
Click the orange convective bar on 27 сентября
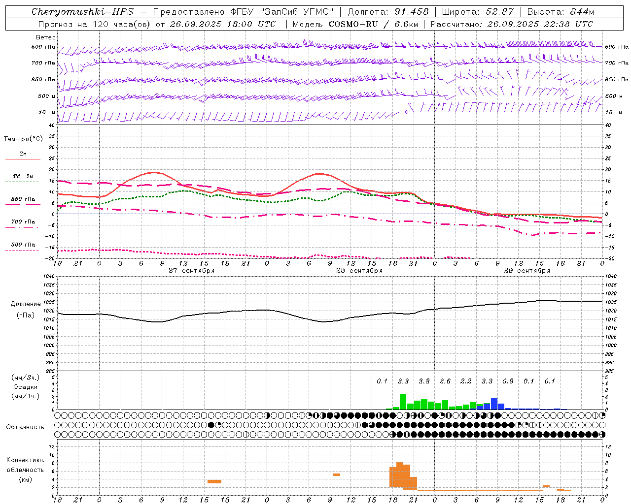click(x=214, y=481)
